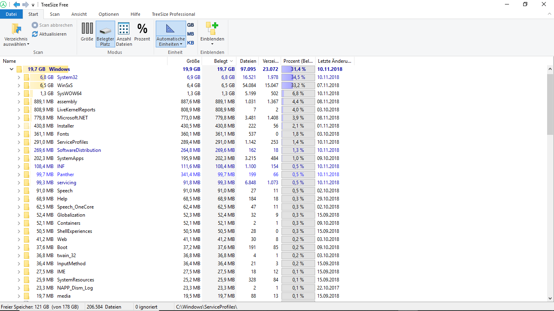Sort by Letzte Änderung column header
This screenshot has width=554, height=311.
[x=335, y=61]
